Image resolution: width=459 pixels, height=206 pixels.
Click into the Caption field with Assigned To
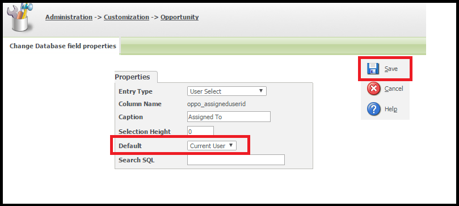coord(229,117)
